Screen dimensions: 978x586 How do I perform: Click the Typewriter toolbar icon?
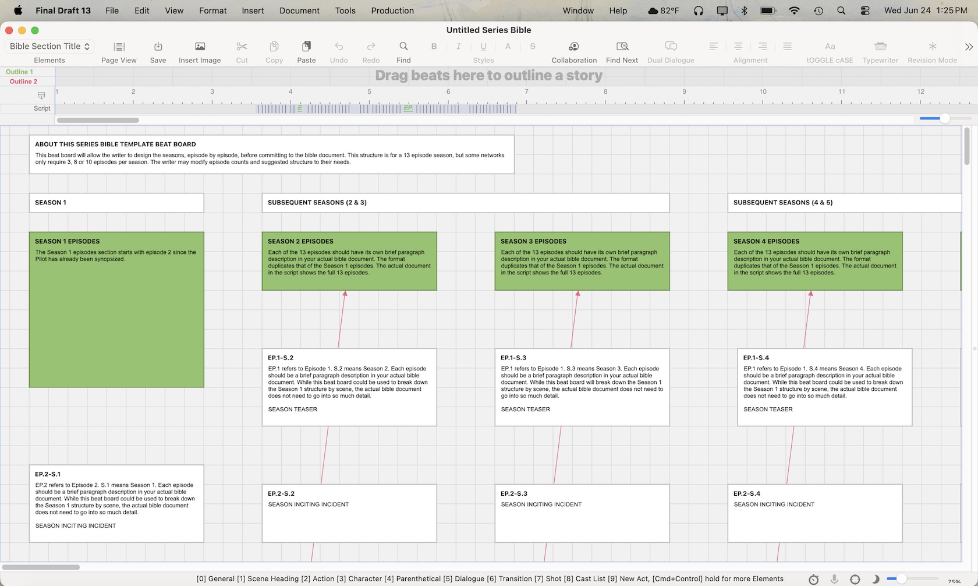coord(880,47)
